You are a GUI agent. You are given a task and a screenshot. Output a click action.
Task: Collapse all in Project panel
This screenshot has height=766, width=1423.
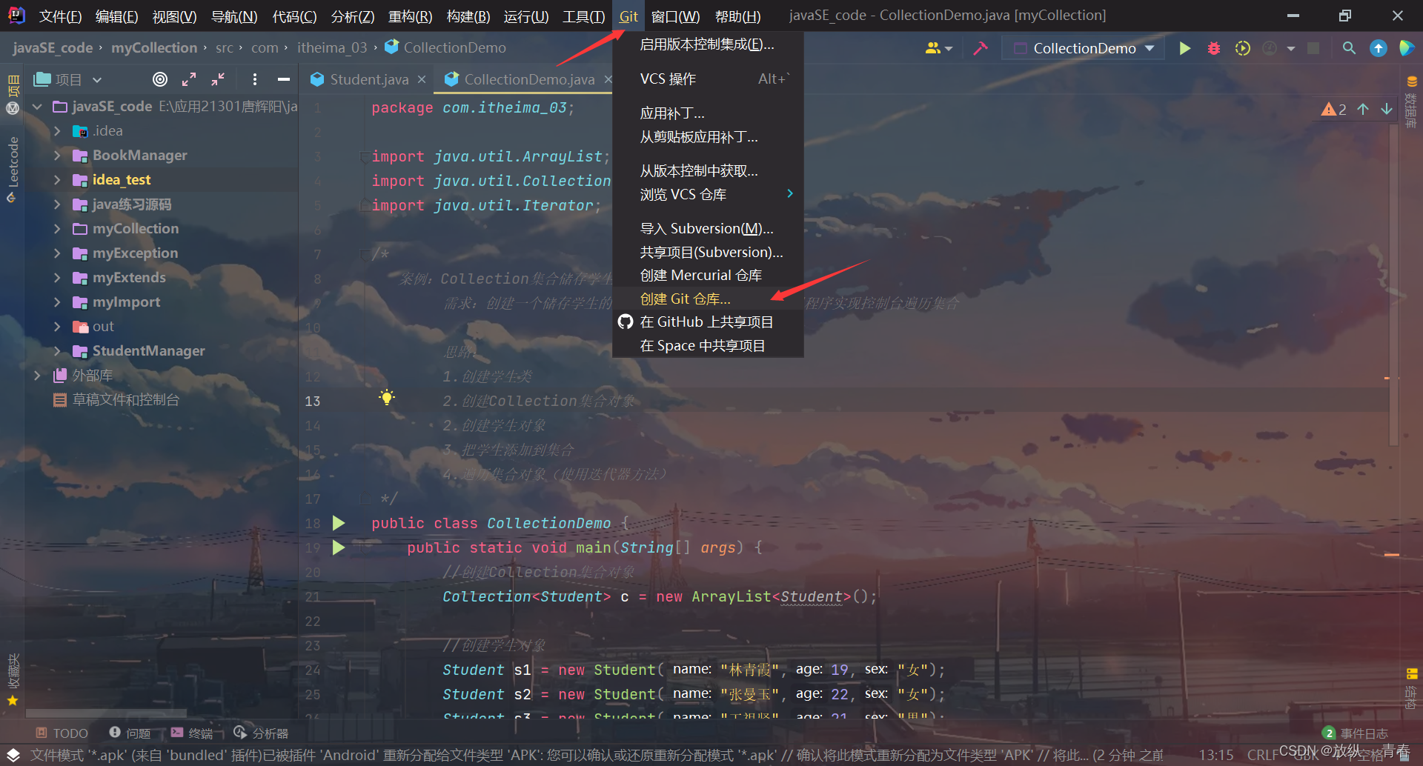click(x=218, y=79)
